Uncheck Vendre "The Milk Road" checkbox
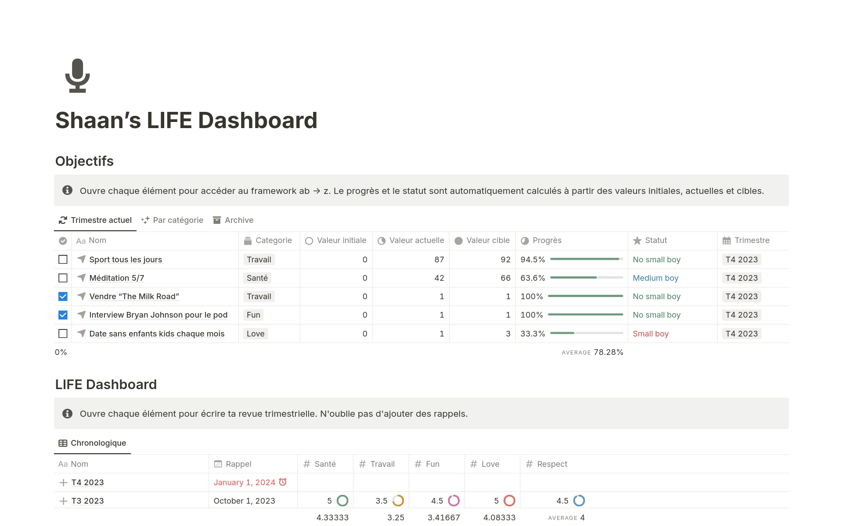The width and height of the screenshot is (843, 526). [x=63, y=297]
